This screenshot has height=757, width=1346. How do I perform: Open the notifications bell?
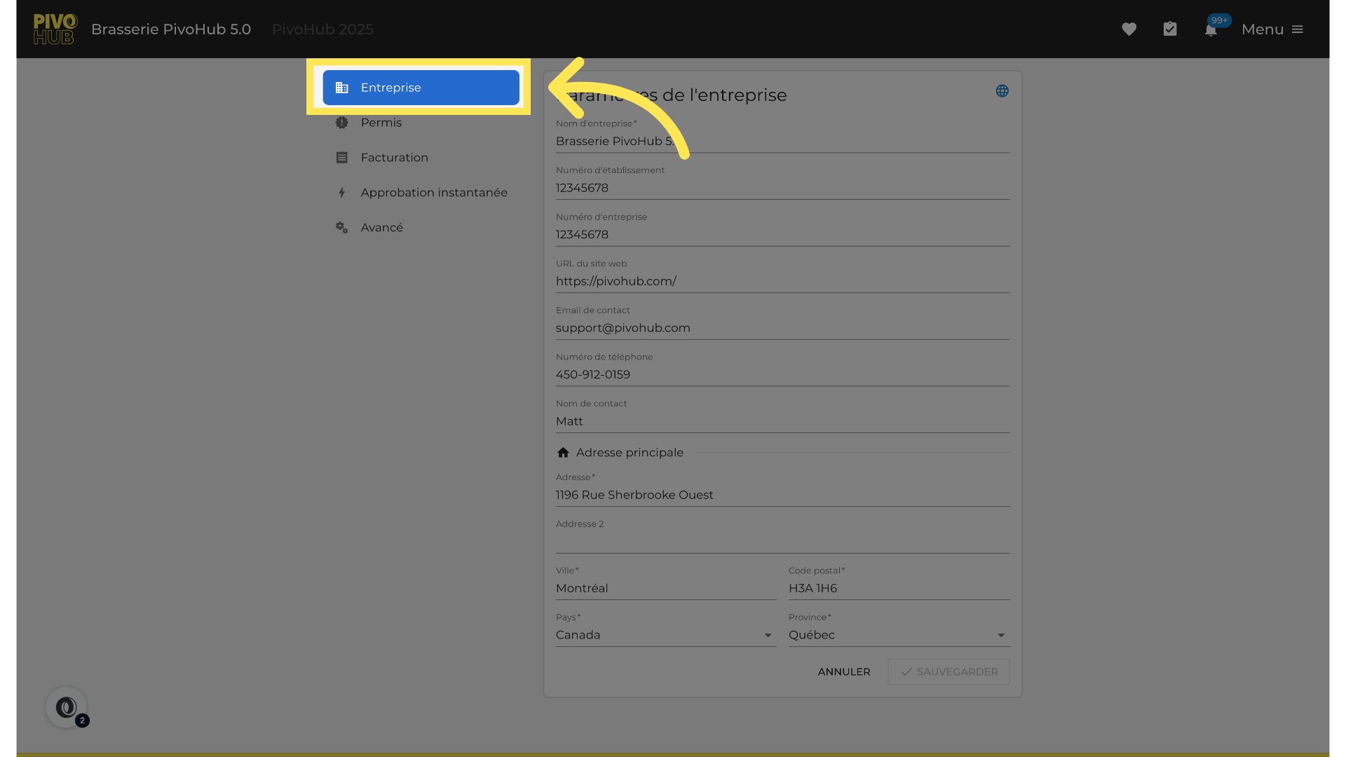point(1211,30)
